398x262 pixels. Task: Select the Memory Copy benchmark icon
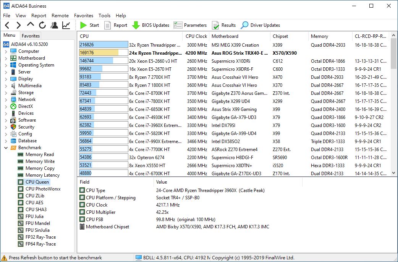(x=21, y=168)
